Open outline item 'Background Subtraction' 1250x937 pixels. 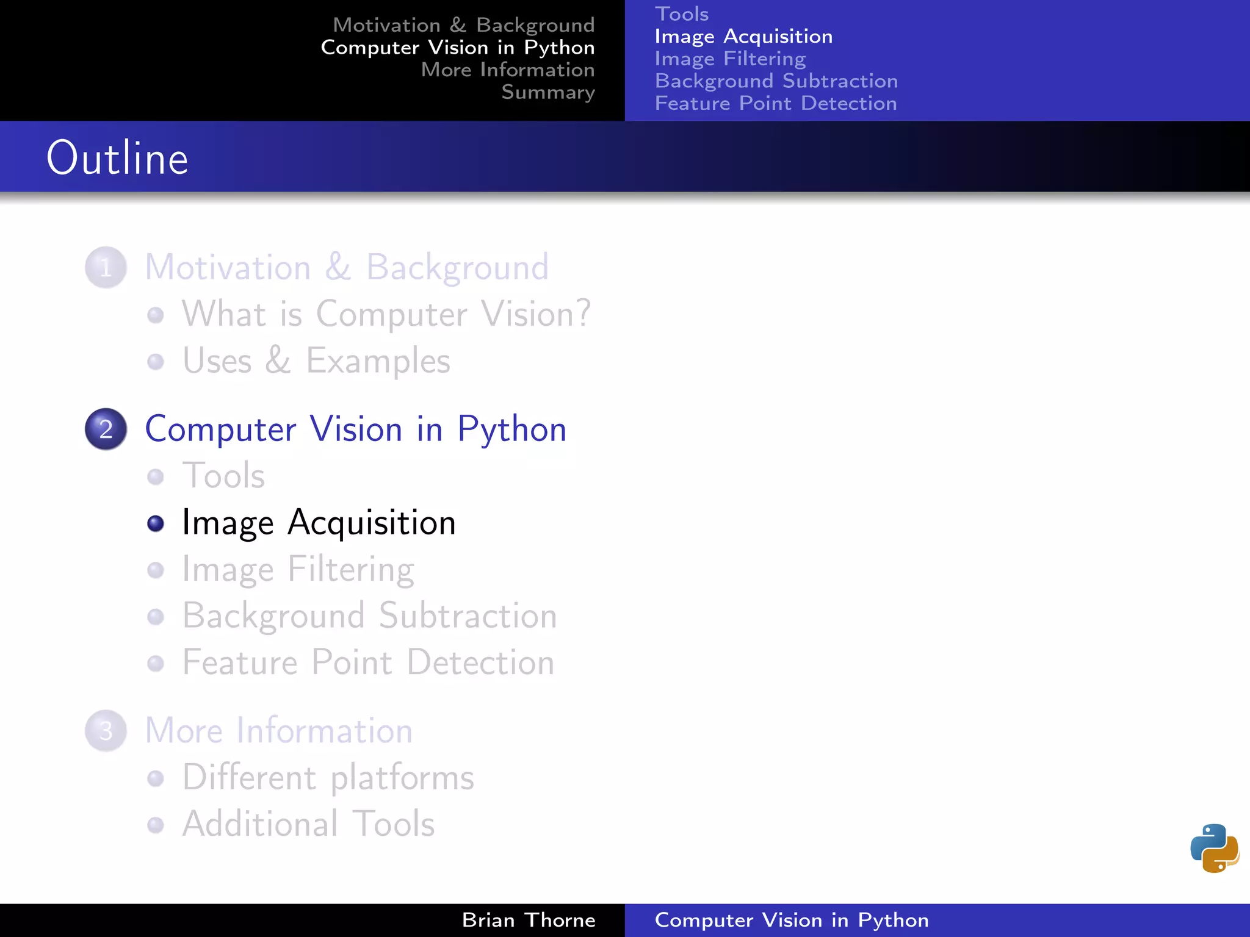point(369,616)
